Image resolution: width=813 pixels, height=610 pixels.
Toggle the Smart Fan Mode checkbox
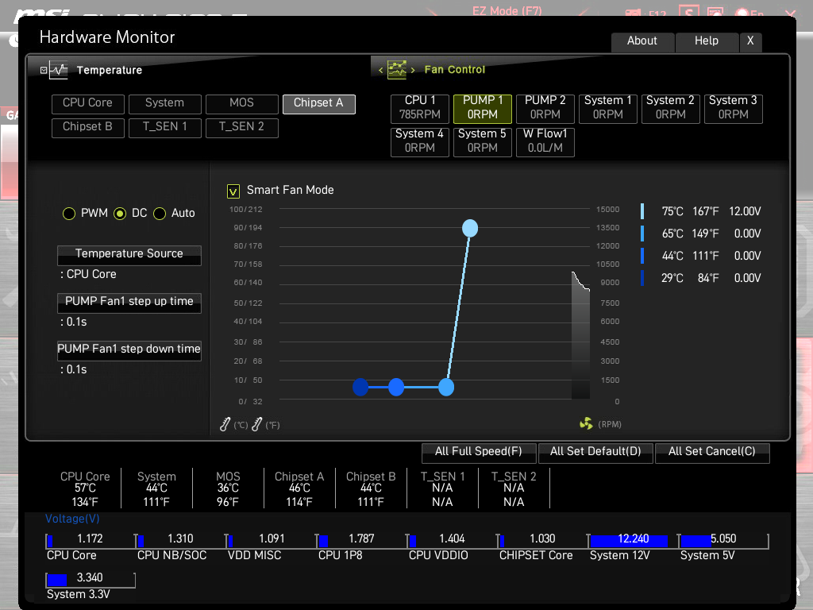click(233, 191)
